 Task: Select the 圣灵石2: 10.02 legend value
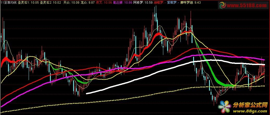click(x=51, y=3)
